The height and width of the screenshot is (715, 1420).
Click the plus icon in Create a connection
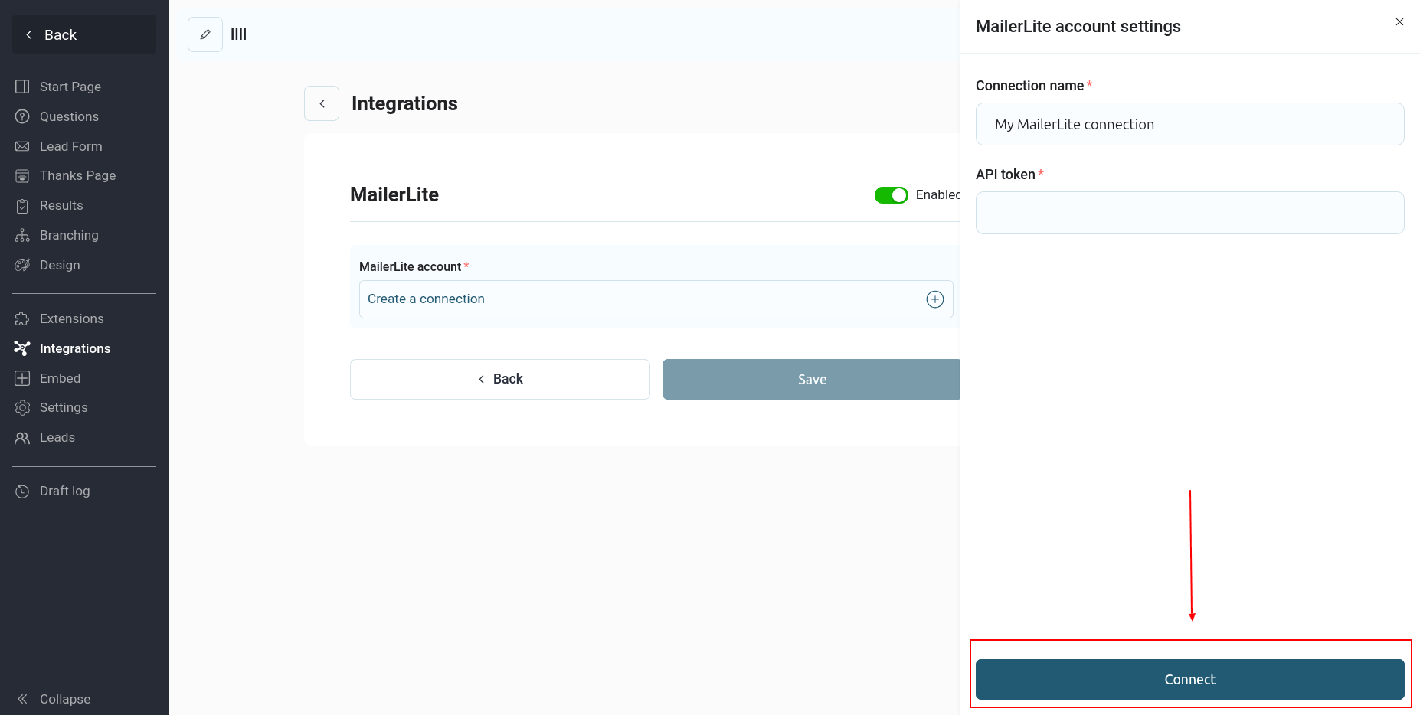coord(934,299)
